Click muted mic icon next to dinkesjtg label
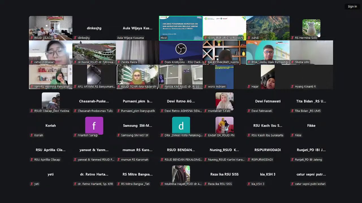 75,38
